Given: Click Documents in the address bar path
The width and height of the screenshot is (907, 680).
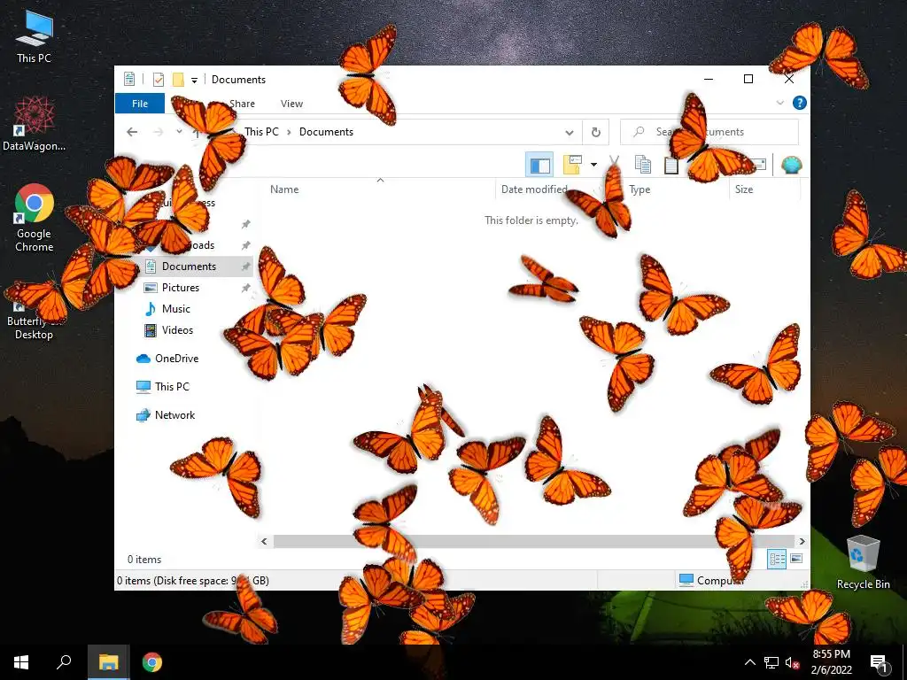Looking at the screenshot, I should pos(326,132).
